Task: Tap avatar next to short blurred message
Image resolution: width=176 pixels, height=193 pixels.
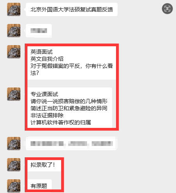Action: (14, 31)
